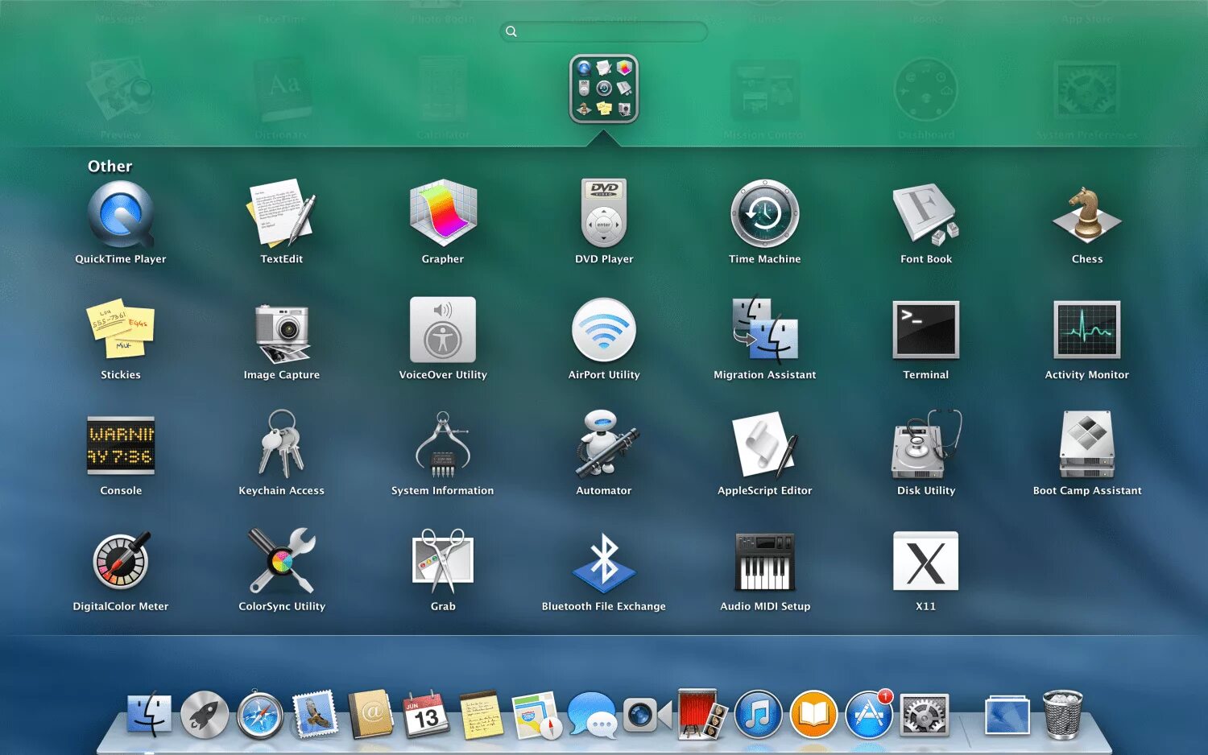Click the Launchpad rocket in the Dock
This screenshot has height=755, width=1208.
click(x=205, y=715)
